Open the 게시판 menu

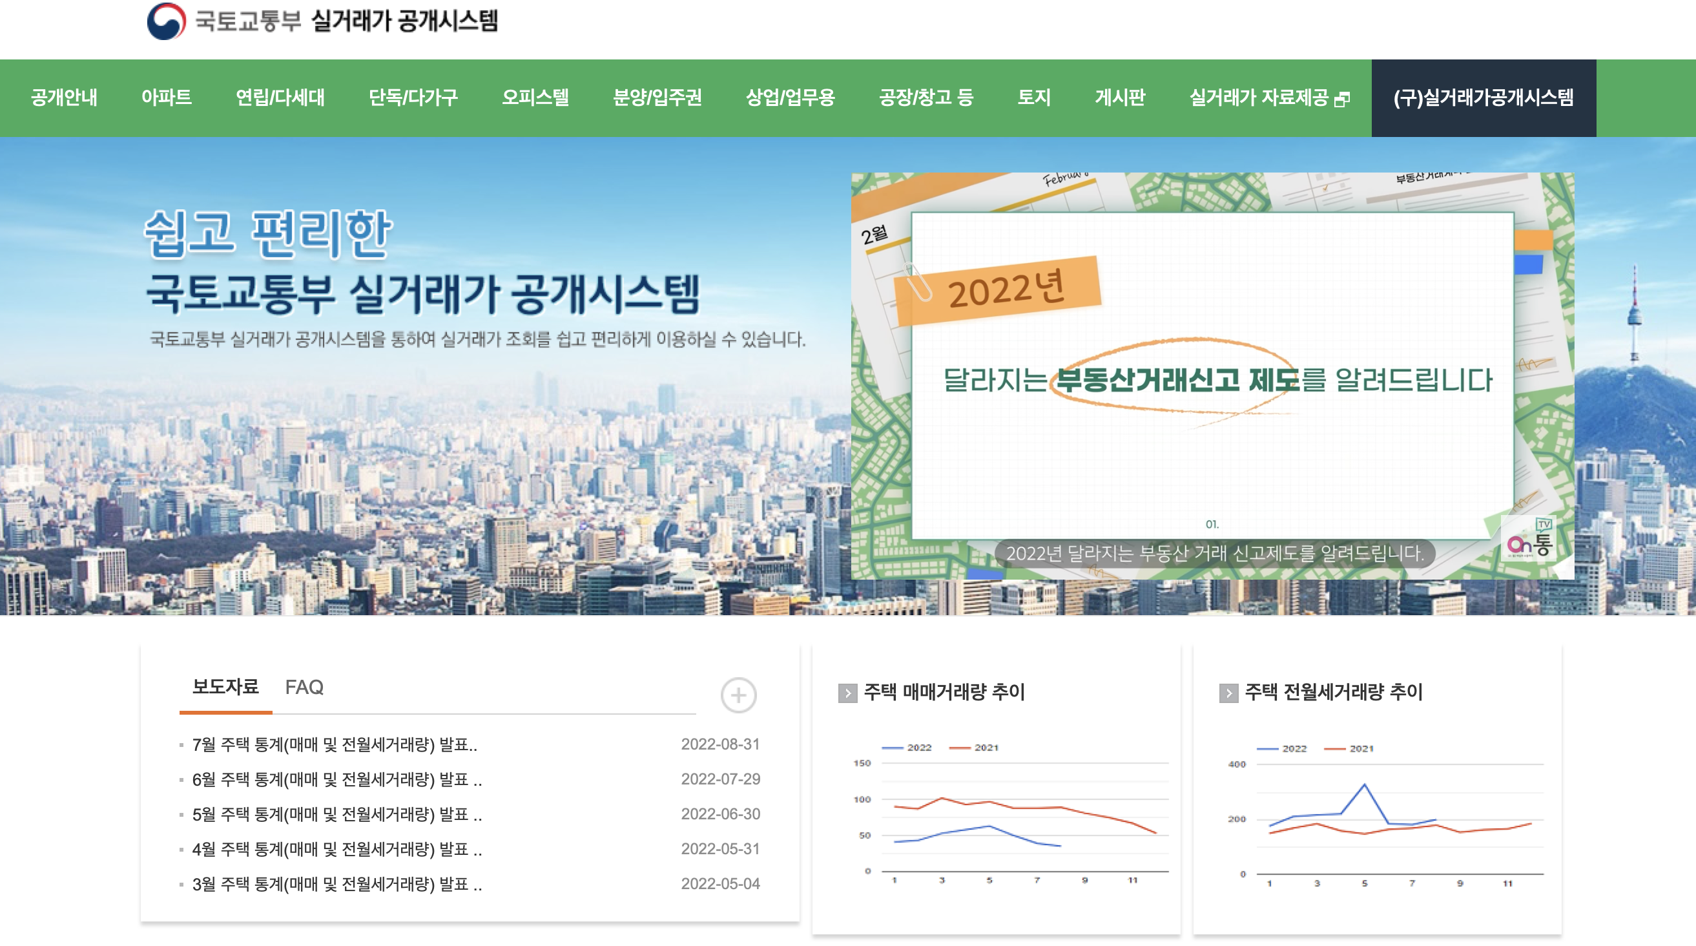click(1122, 98)
